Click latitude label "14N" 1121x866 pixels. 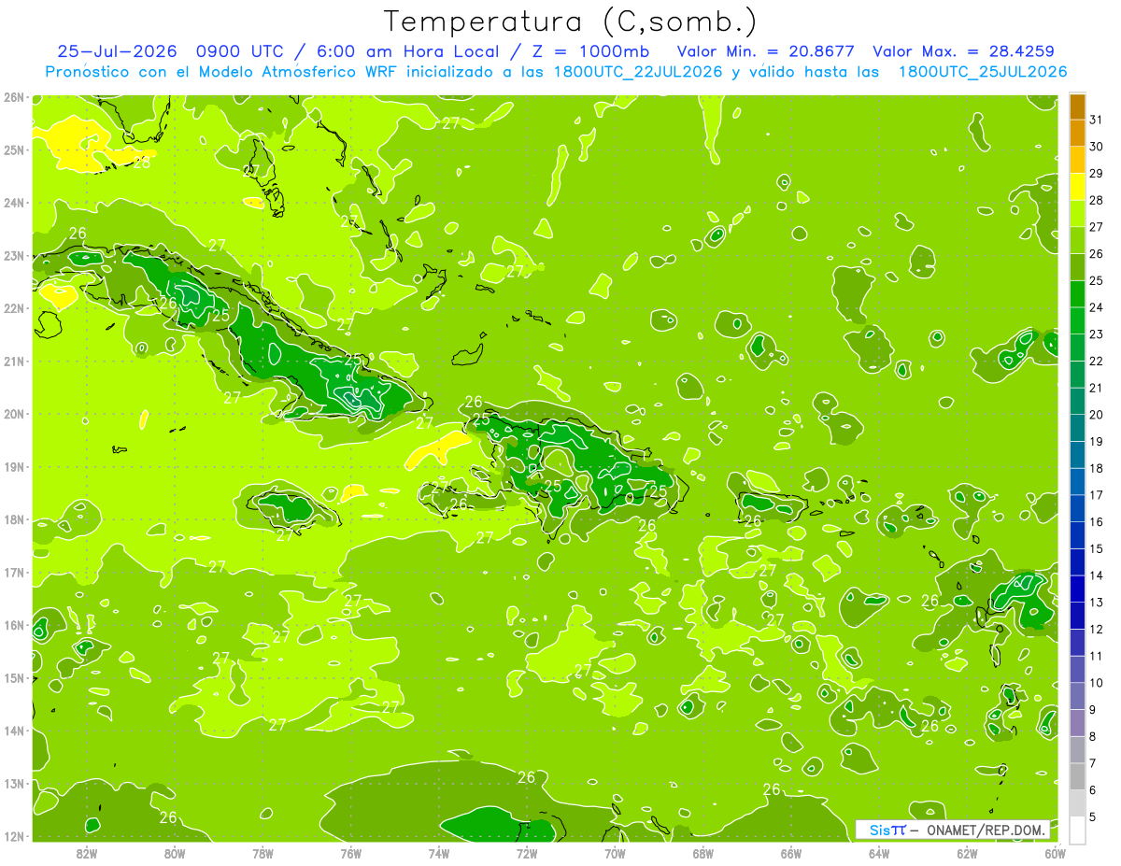pyautogui.click(x=13, y=731)
